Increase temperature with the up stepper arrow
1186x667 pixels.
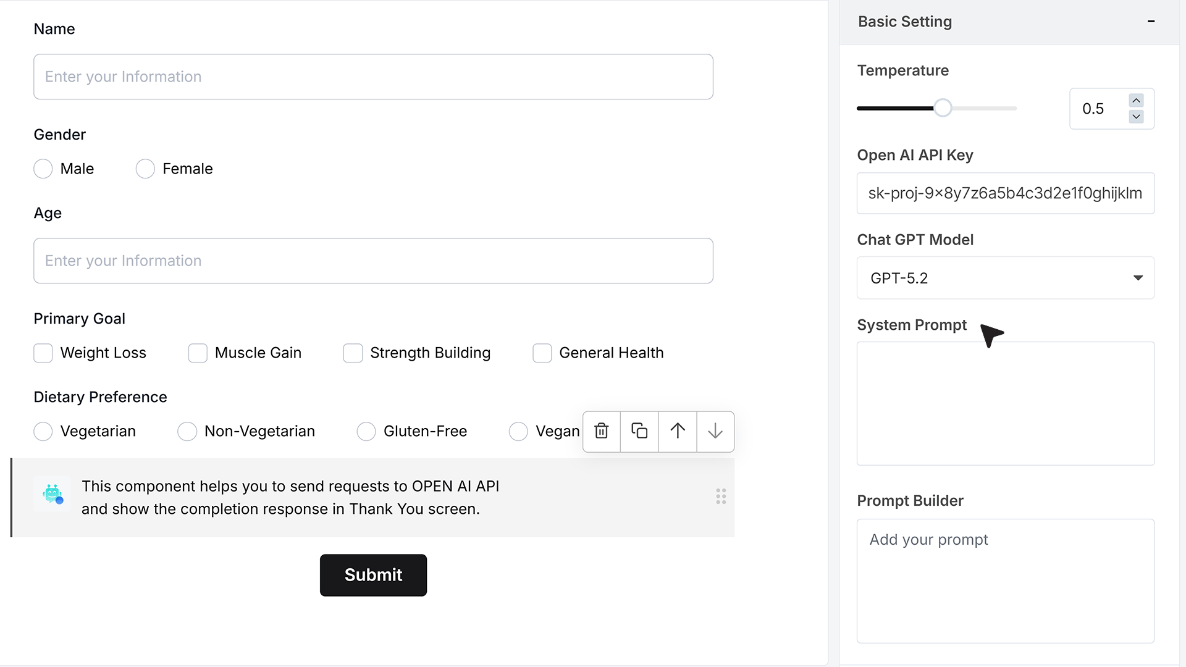point(1136,100)
